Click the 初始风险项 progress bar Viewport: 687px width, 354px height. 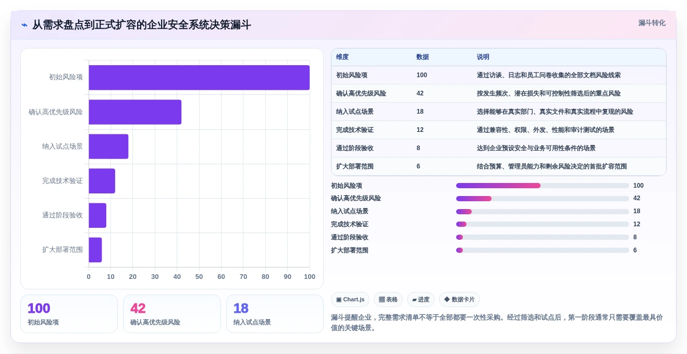[542, 186]
